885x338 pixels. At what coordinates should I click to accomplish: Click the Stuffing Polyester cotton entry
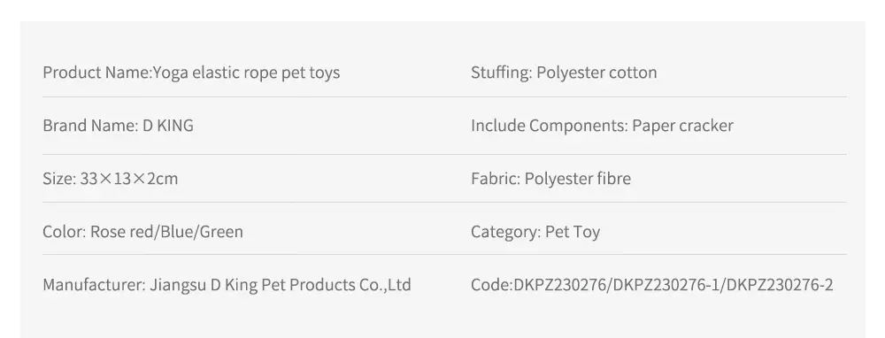(564, 73)
